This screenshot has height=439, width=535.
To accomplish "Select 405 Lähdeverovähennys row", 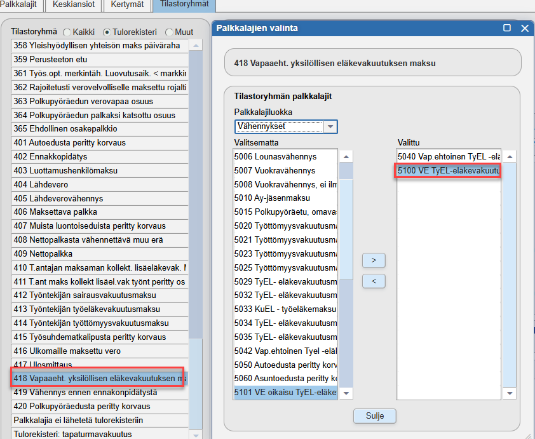I will [100, 198].
